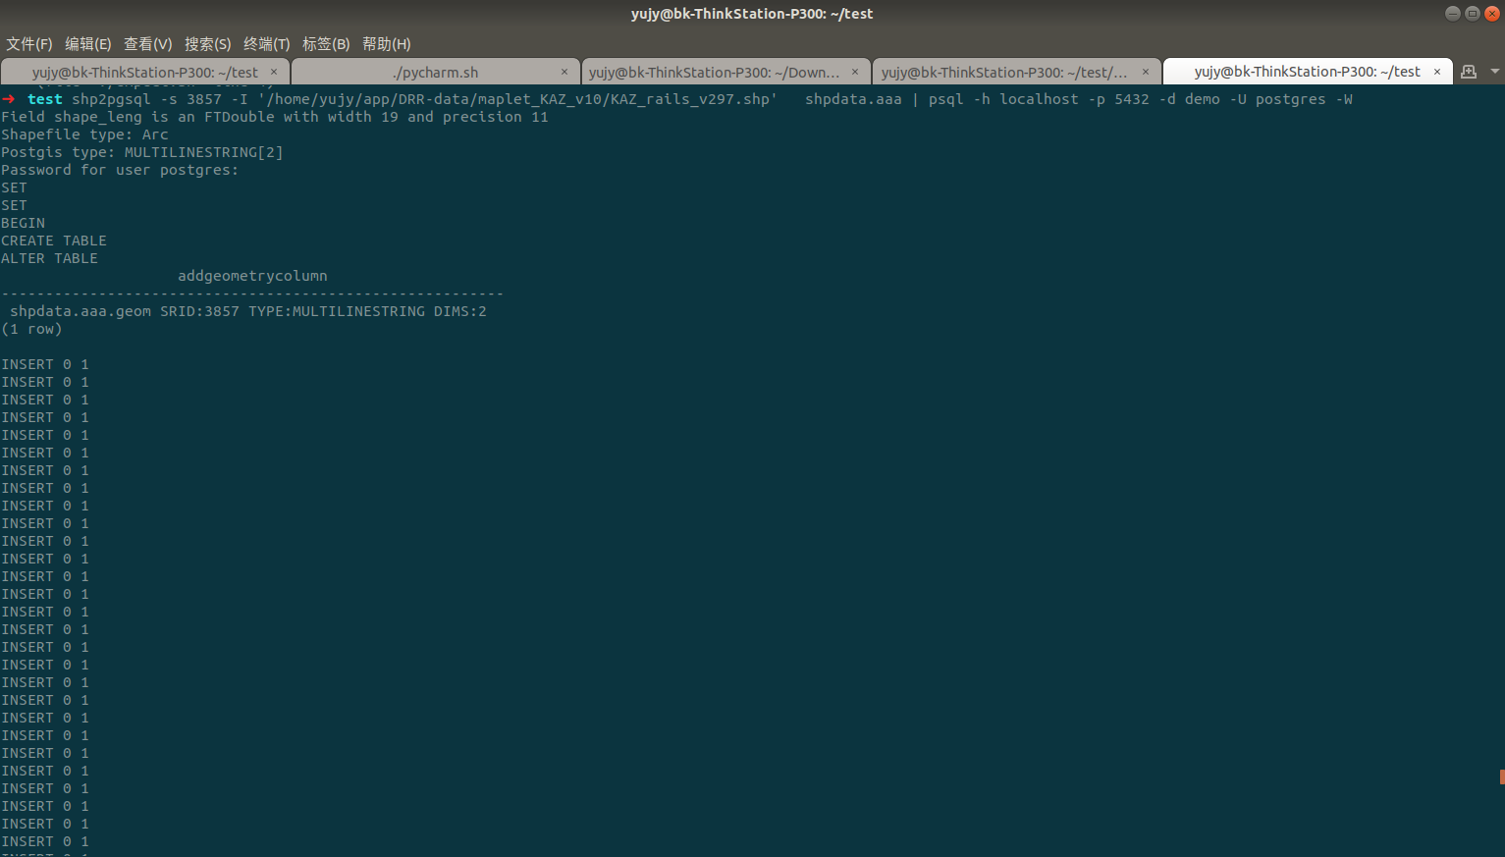This screenshot has width=1505, height=857.
Task: Close the ~/Down... tab
Action: 854,71
